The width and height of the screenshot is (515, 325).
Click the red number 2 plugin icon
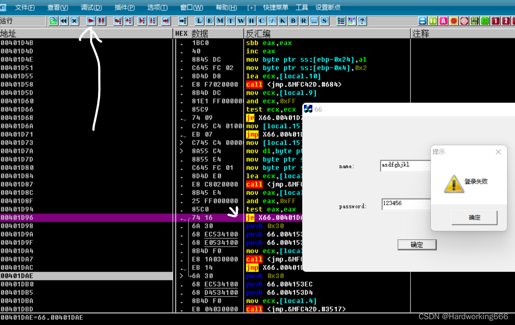[506, 21]
